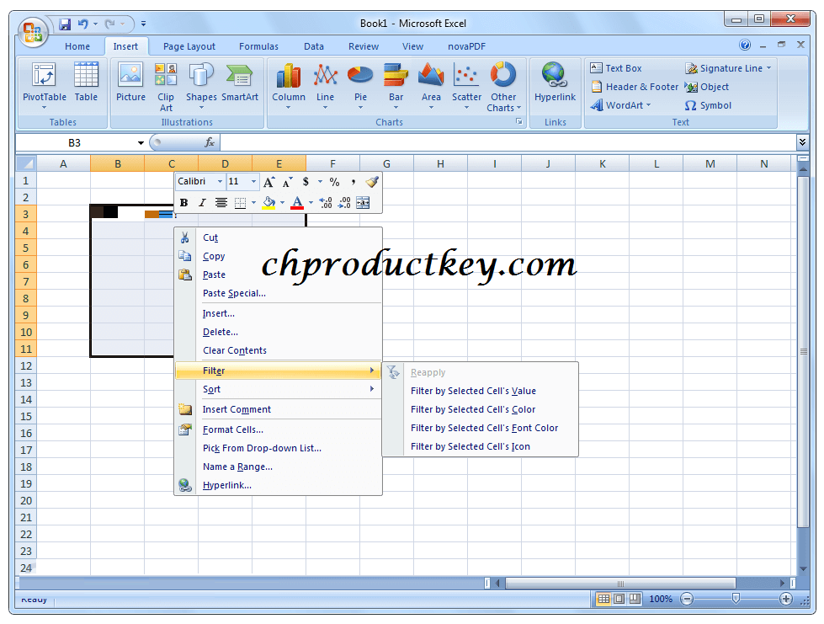824x624 pixels.
Task: Apply percent style in mini toolbar
Action: coord(334,182)
